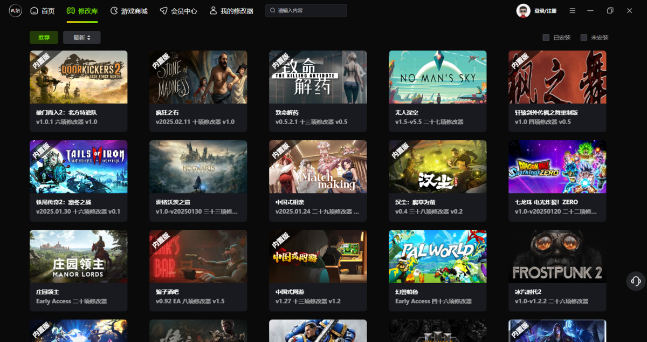
Task: Click the 霍格沃茨之遗 title
Action: click(x=173, y=202)
